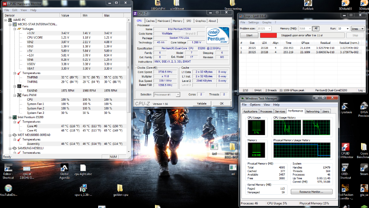Open the Red Faction Guerrilla desktop icon
Screen dimensions: 369x208
[345, 192]
